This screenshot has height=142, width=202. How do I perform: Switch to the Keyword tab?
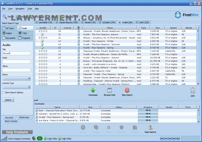9,117
